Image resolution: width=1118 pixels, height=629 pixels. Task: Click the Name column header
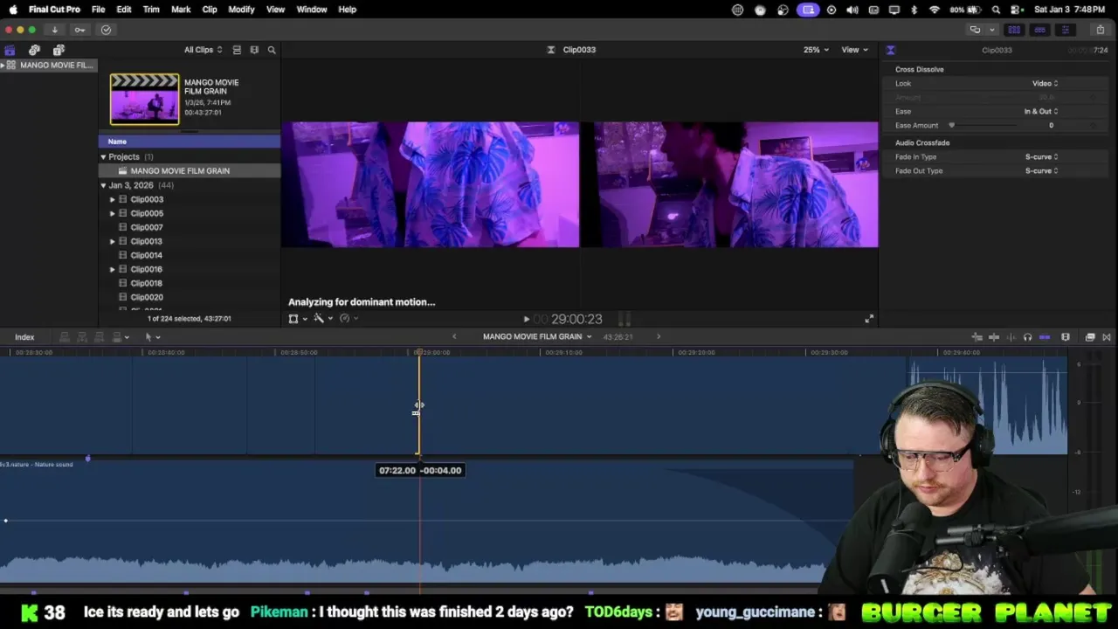point(190,142)
